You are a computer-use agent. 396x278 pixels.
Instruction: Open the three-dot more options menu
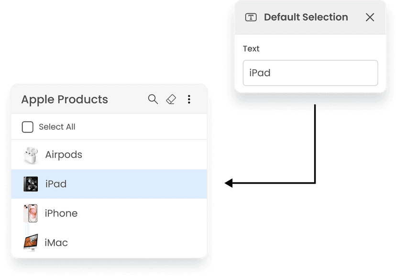click(x=189, y=100)
